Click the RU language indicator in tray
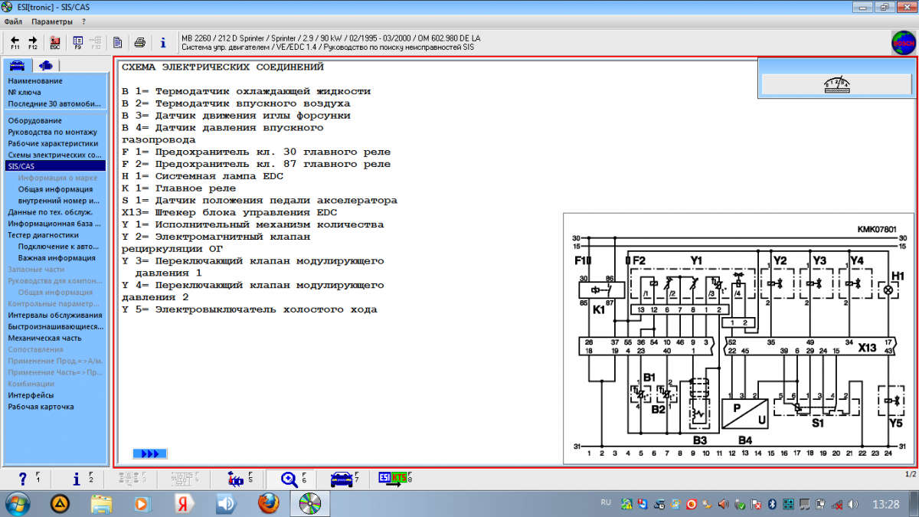 [x=606, y=503]
